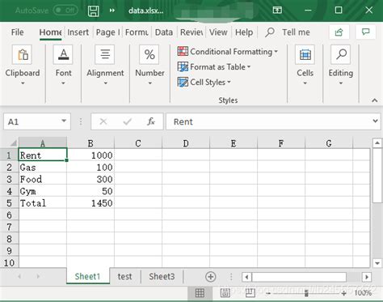This screenshot has width=383, height=302.
Task: Open the Review tab
Action: pos(191,32)
